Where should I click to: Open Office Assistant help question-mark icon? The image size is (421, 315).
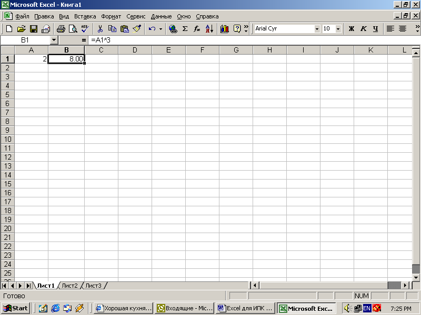pyautogui.click(x=237, y=29)
